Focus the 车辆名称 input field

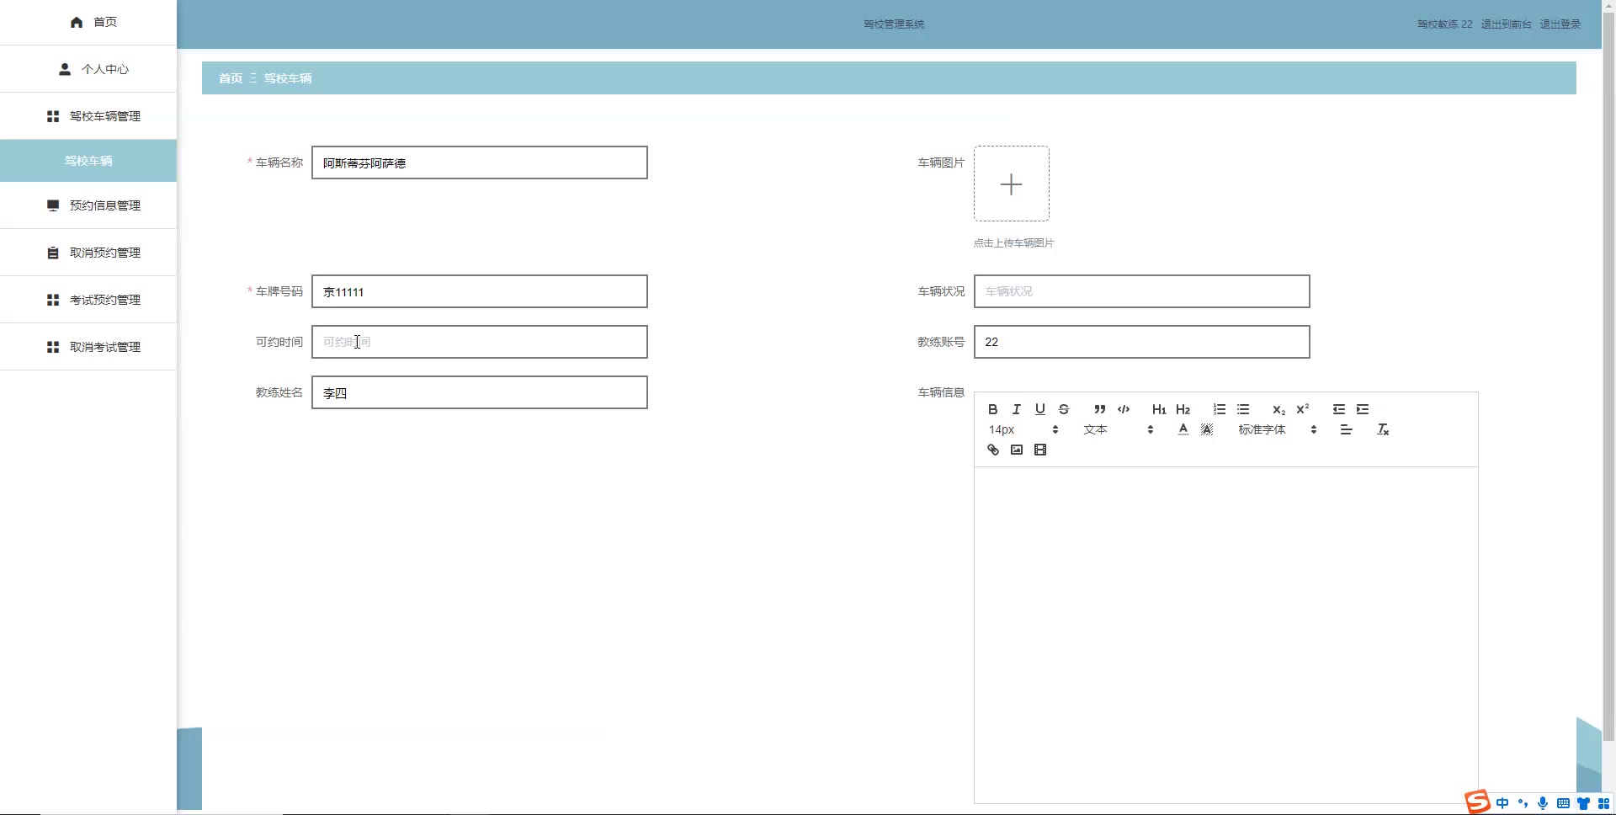tap(480, 162)
